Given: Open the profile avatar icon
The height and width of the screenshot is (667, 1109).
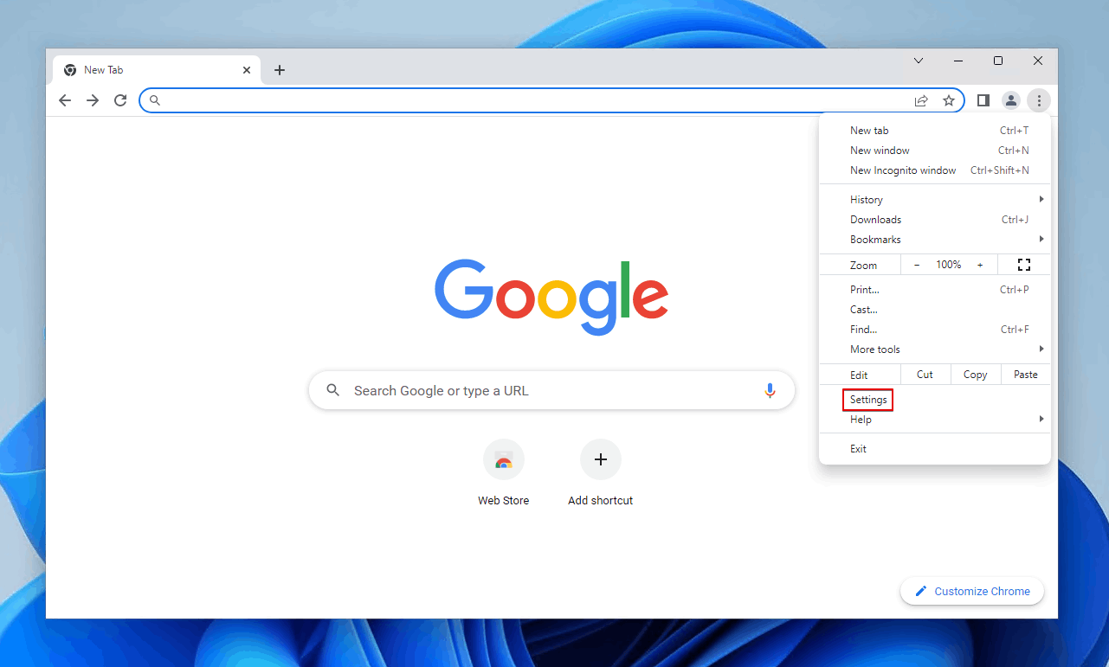Looking at the screenshot, I should (1011, 100).
